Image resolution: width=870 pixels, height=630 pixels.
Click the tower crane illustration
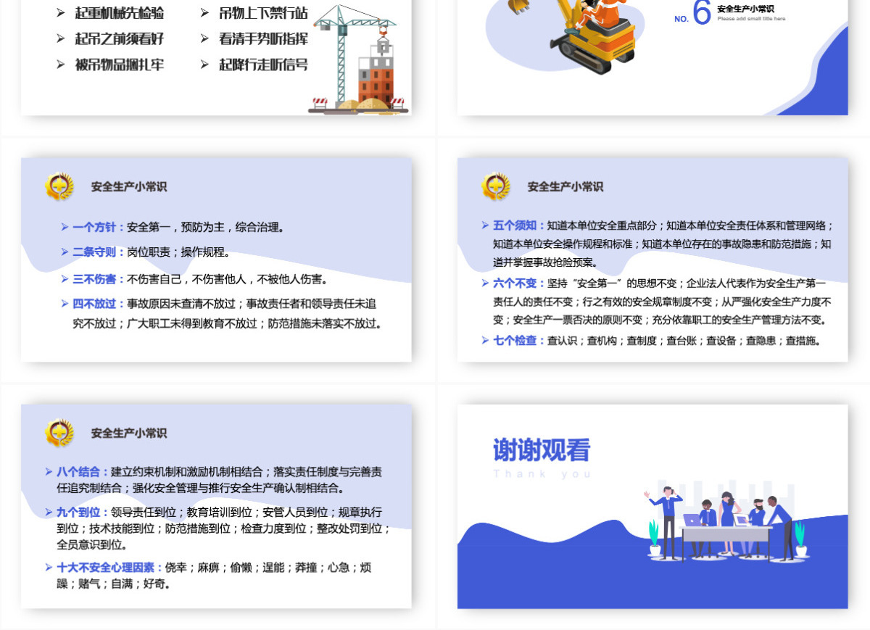coord(357,59)
